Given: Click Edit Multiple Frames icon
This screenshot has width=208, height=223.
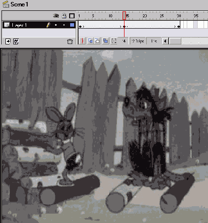Looking at the screenshot, I should coord(105,41).
